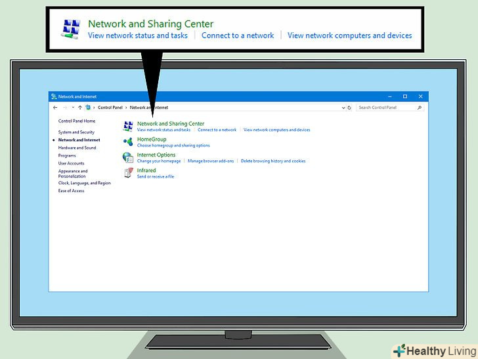
Task: Select System and Security in sidebar
Action: (x=76, y=132)
